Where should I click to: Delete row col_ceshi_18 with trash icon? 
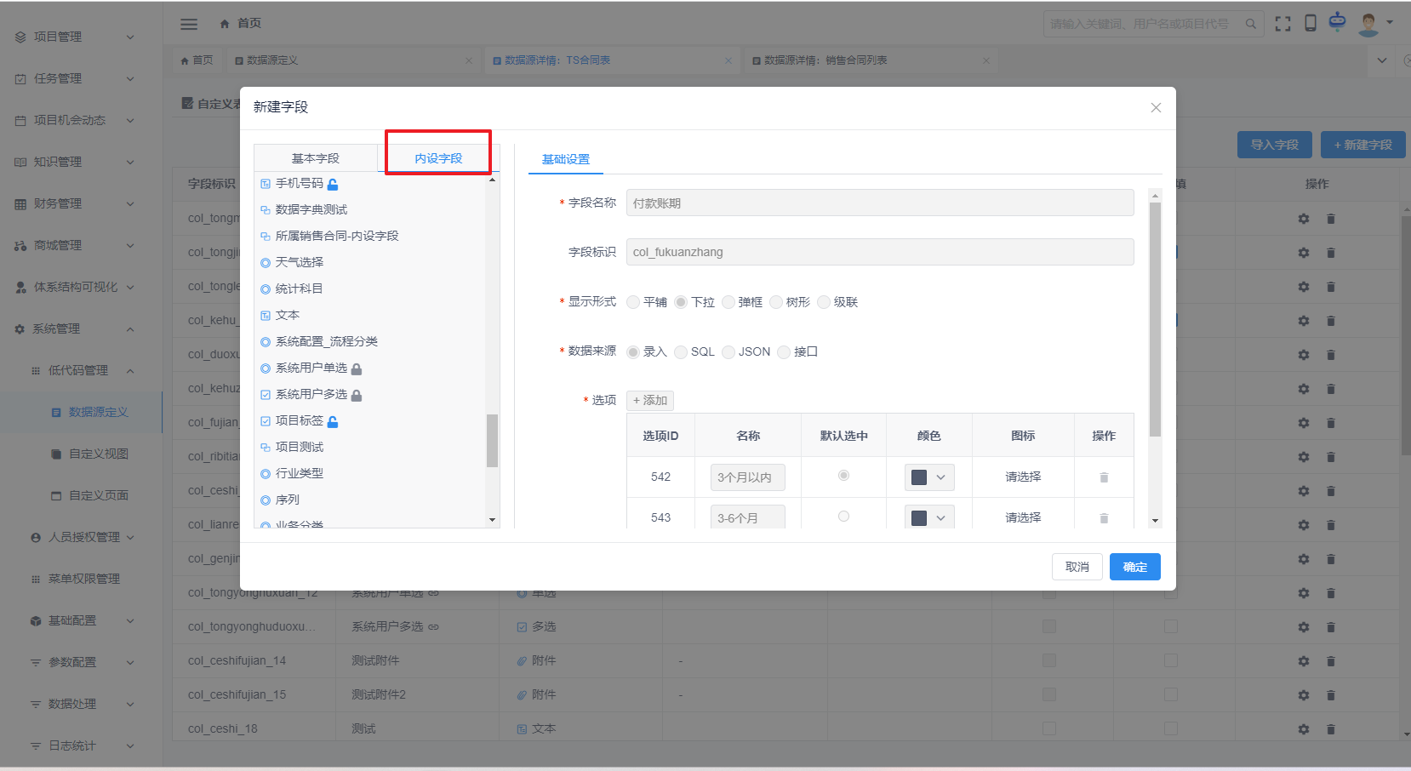click(1331, 729)
